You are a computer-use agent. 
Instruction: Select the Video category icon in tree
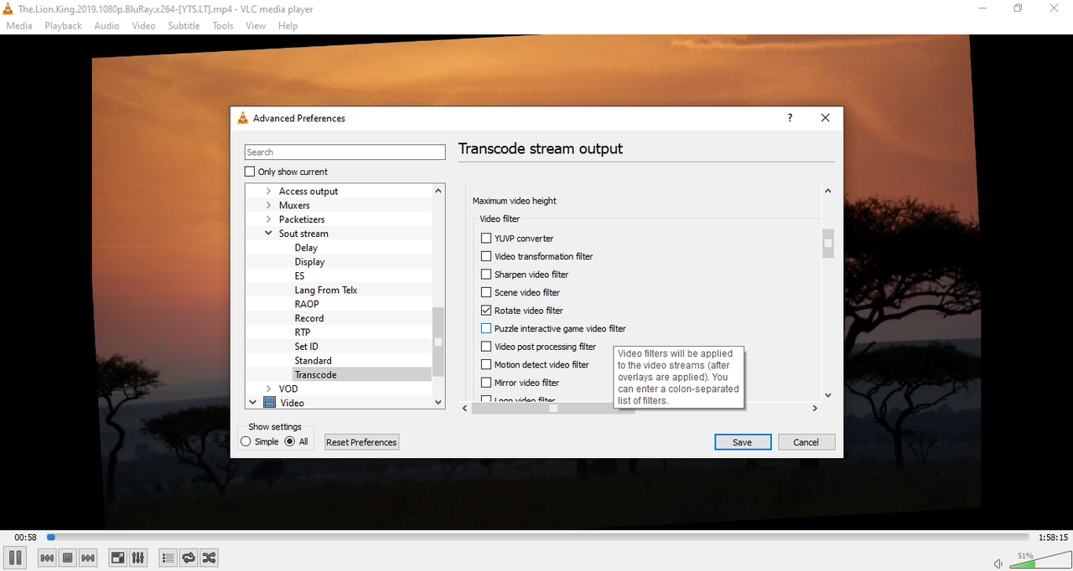click(269, 403)
